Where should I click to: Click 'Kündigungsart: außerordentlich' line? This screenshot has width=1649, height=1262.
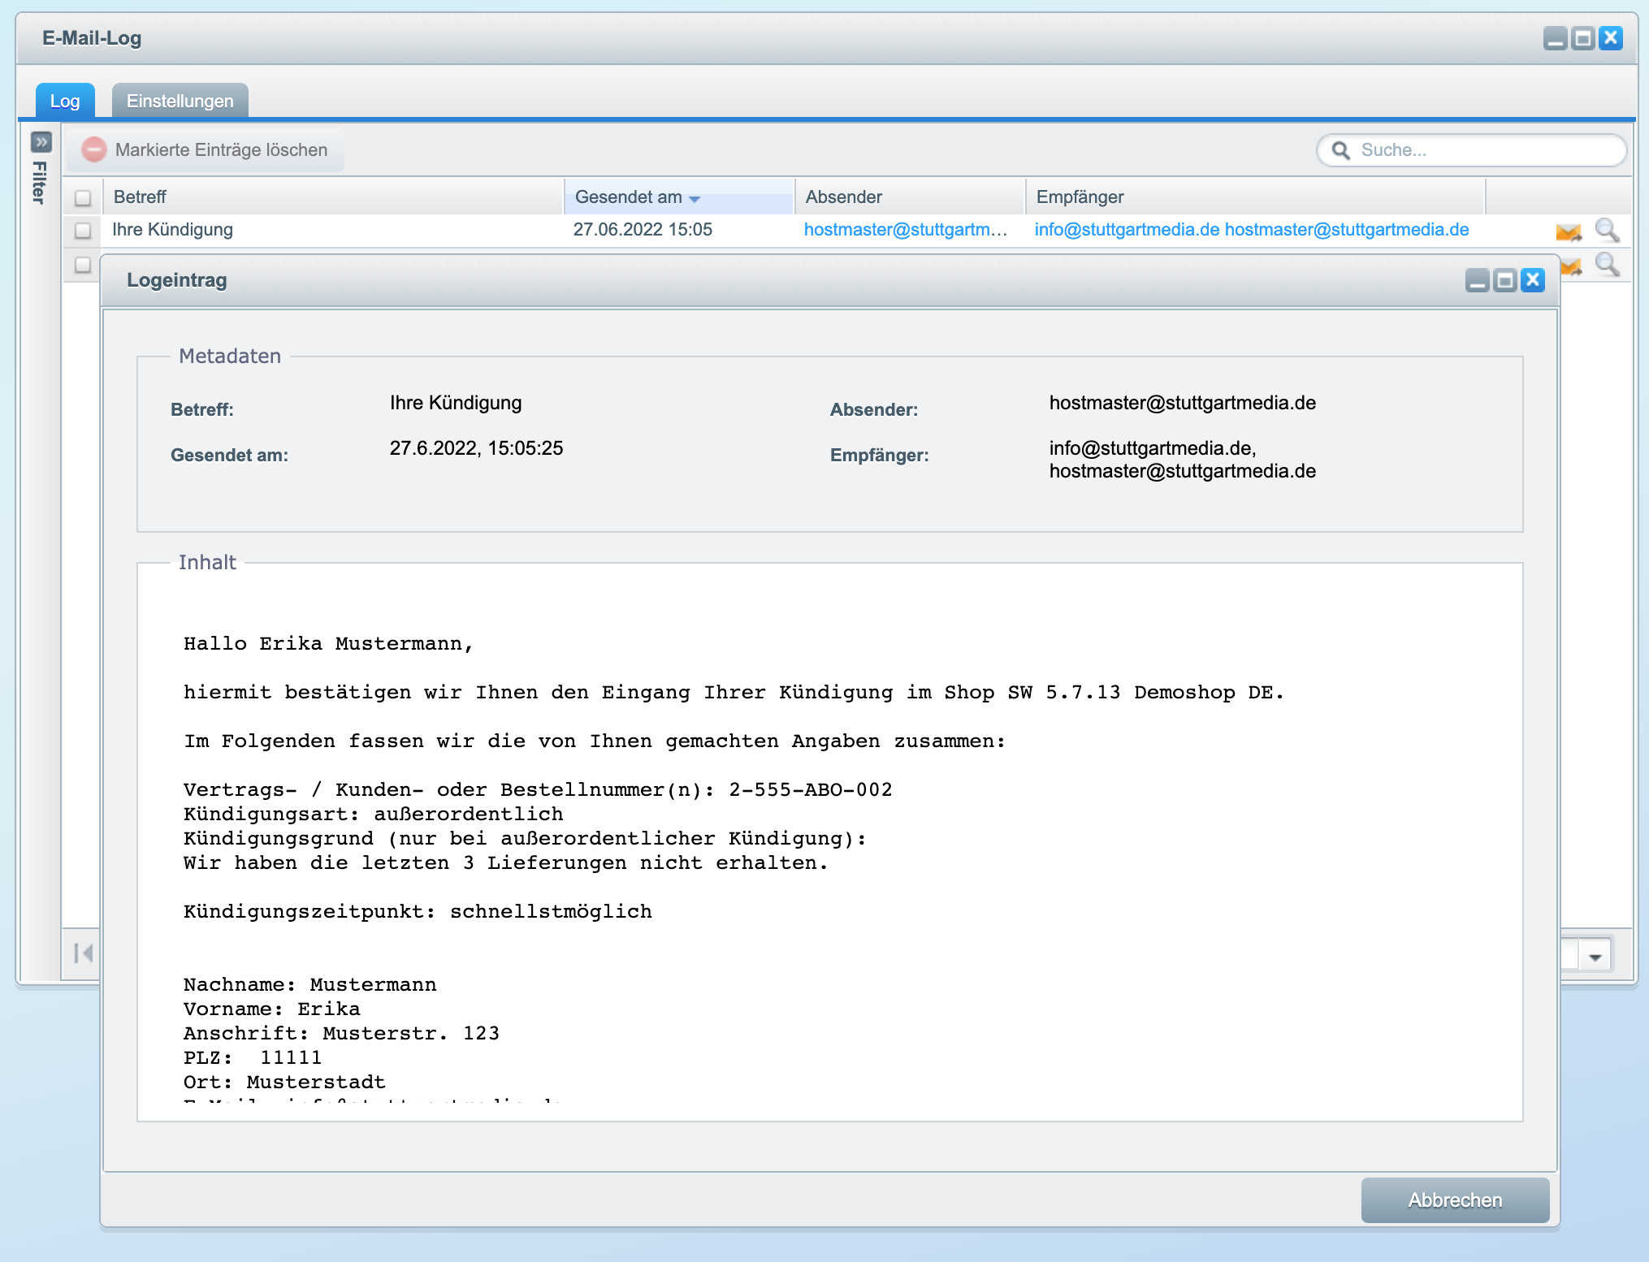(x=373, y=815)
